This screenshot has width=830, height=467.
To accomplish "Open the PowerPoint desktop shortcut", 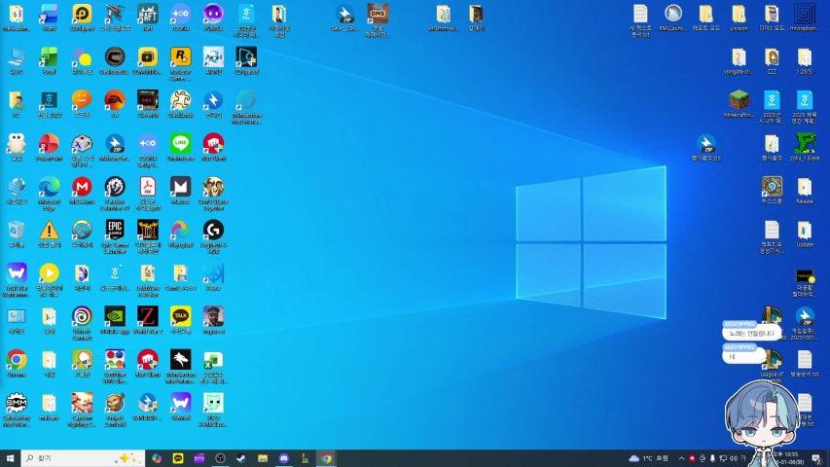I will [x=49, y=144].
